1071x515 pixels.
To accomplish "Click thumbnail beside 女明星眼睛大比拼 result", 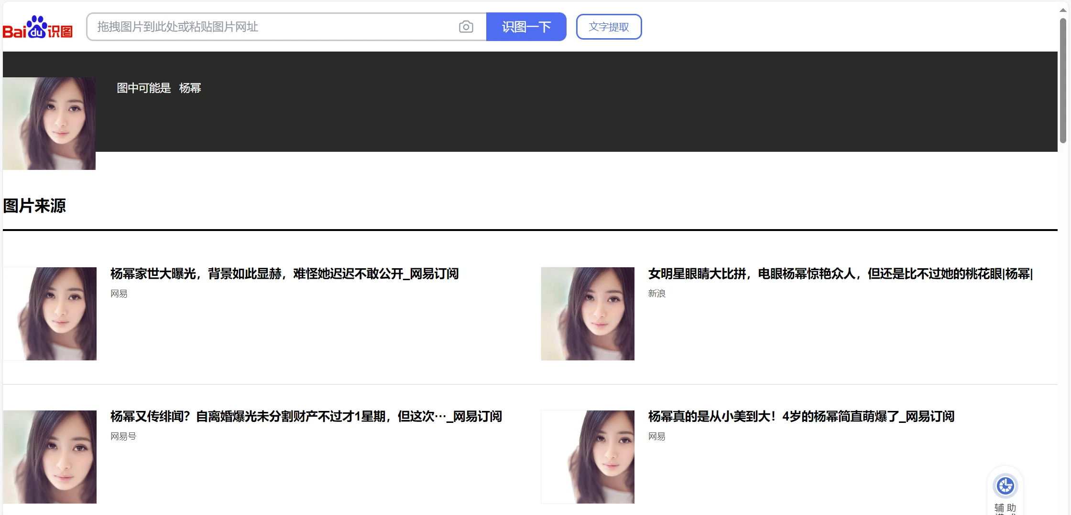I will point(588,314).
